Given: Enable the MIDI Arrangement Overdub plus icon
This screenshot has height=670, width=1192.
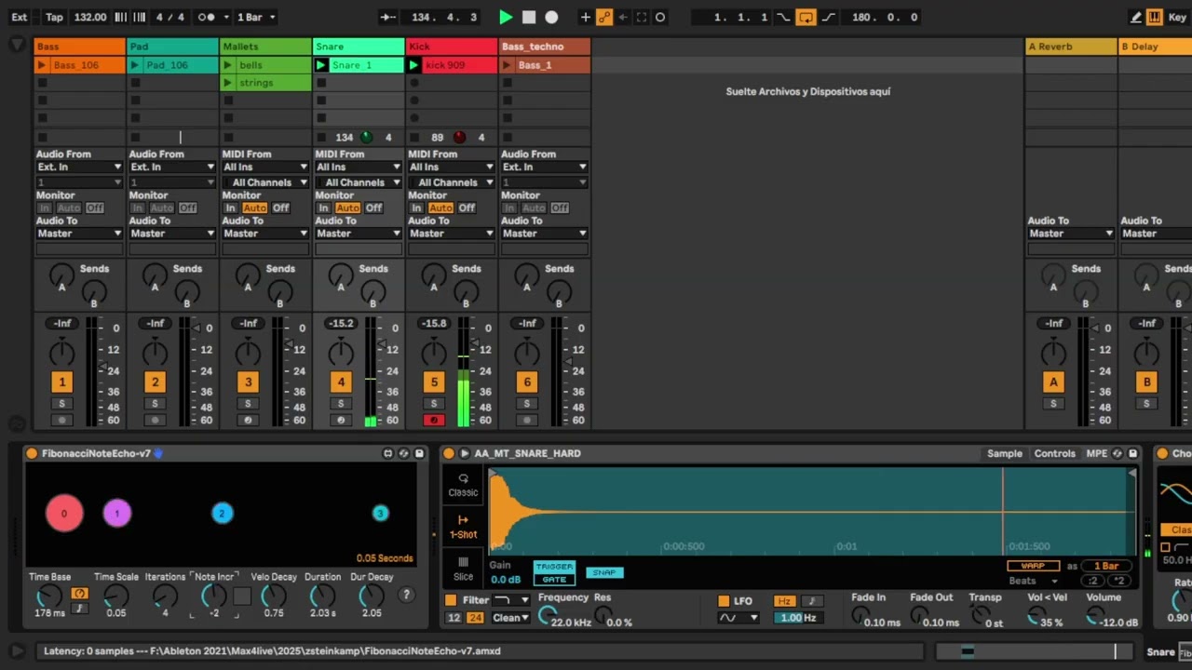Looking at the screenshot, I should click(585, 17).
